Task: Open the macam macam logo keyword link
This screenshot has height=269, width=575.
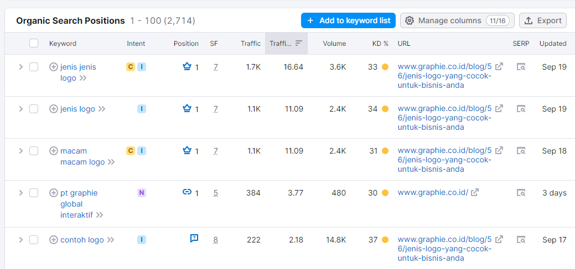Action: [x=83, y=156]
